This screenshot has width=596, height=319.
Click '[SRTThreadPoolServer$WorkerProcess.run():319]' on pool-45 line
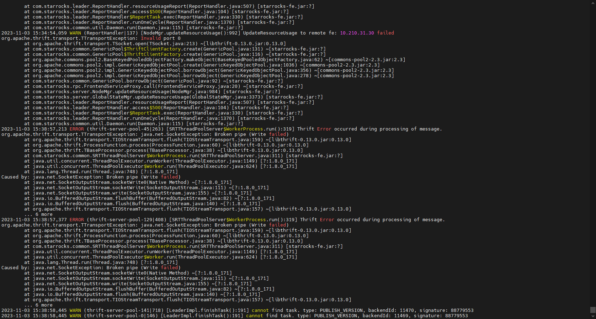(230, 129)
